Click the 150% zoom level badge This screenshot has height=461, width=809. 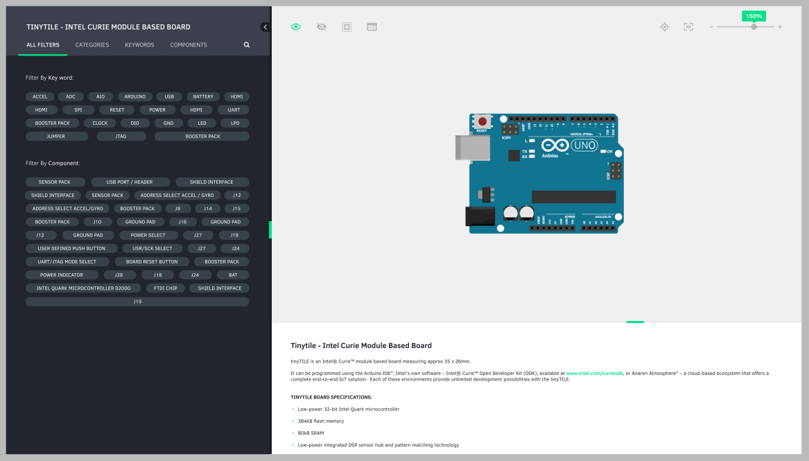(x=754, y=16)
